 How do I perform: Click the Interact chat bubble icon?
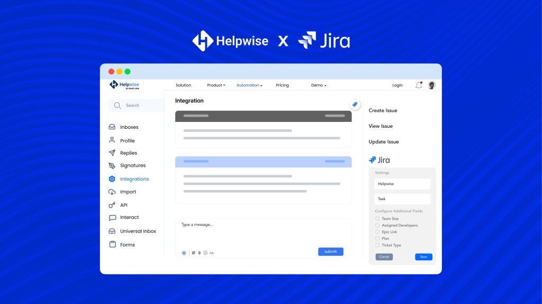point(112,218)
